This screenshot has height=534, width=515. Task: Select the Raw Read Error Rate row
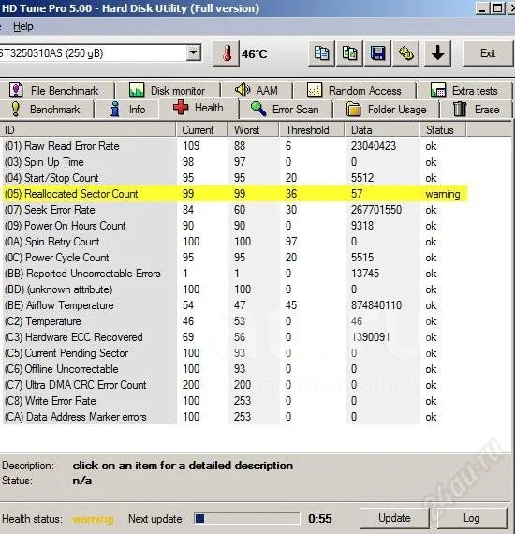235,146
